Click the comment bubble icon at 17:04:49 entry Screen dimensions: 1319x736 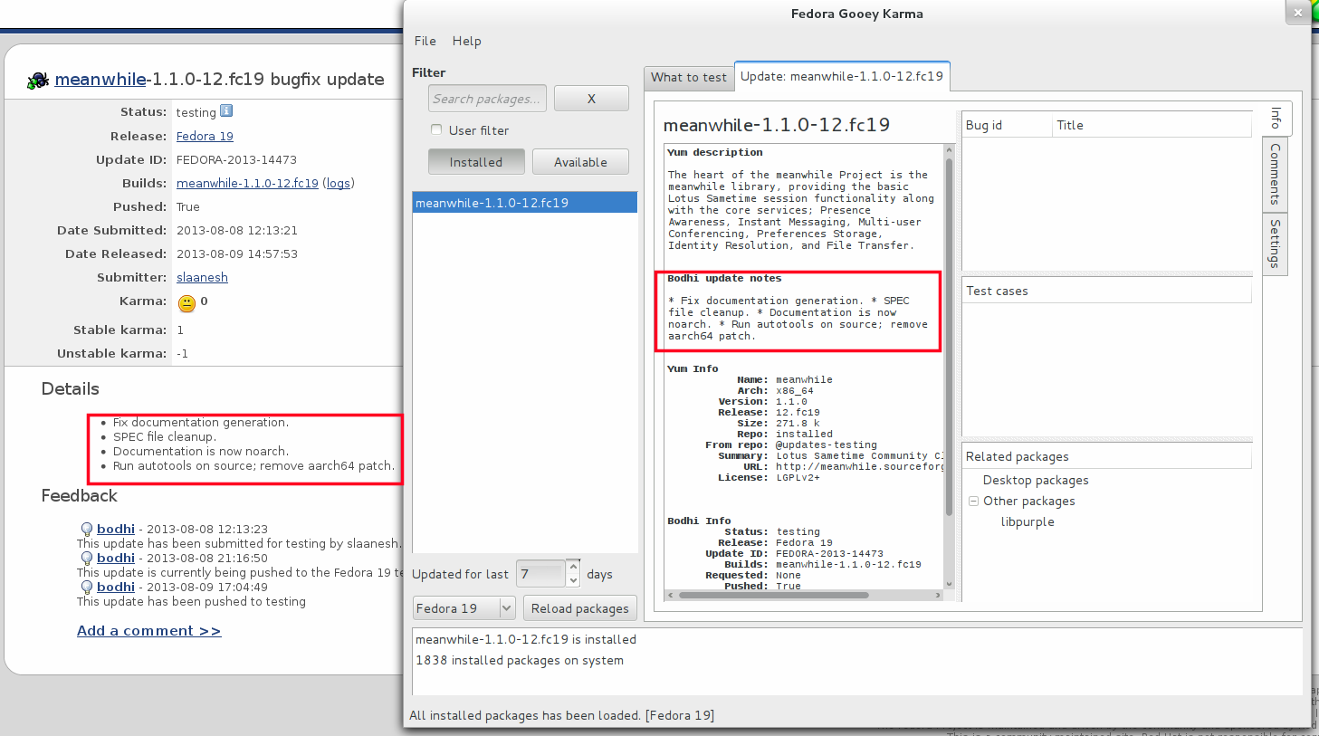point(87,588)
